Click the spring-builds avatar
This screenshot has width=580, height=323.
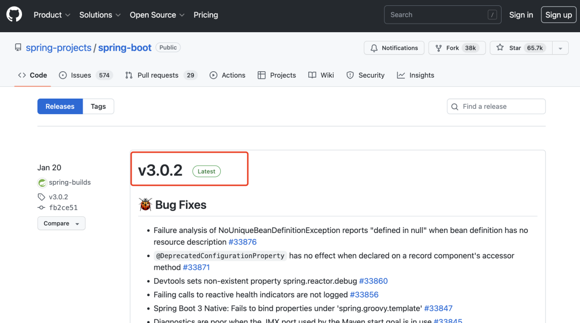pos(42,183)
